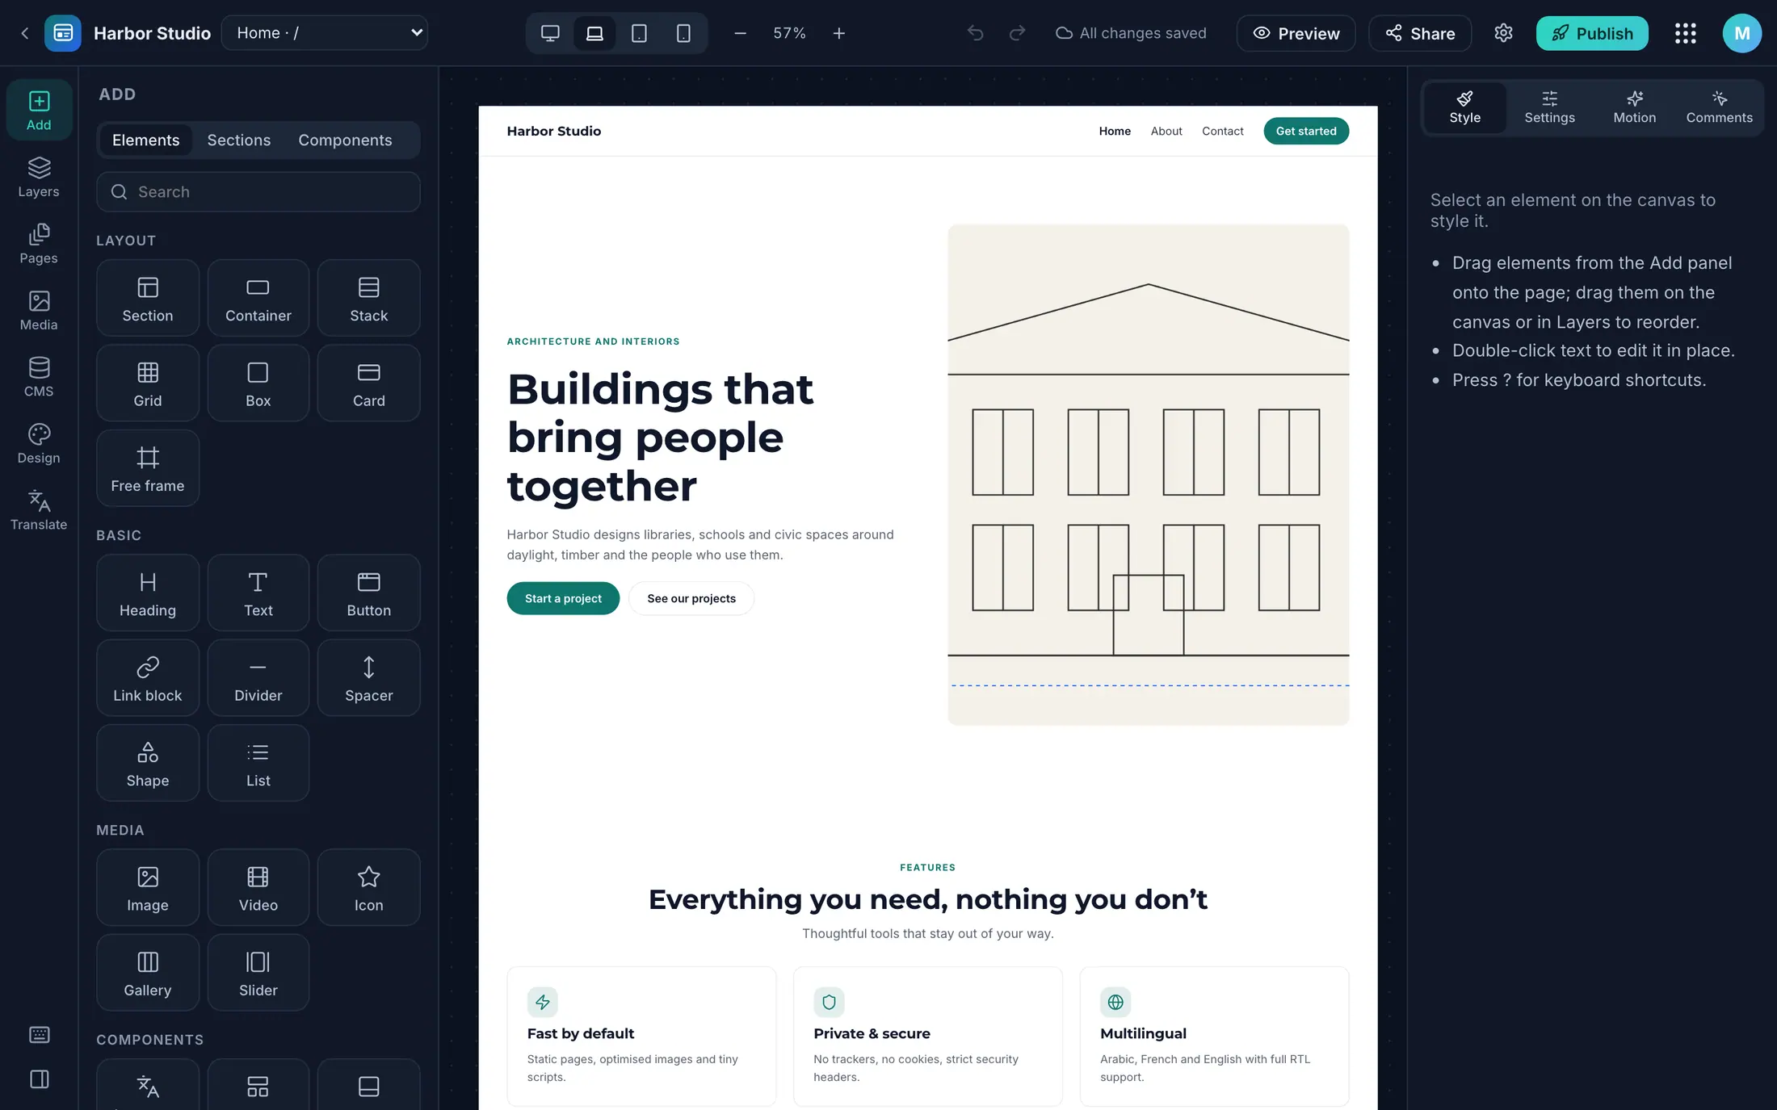Click the Share button
The width and height of the screenshot is (1777, 1110).
[1420, 33]
